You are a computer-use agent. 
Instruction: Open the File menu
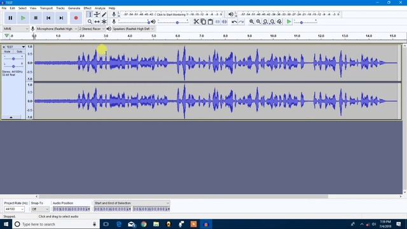(x=4, y=8)
